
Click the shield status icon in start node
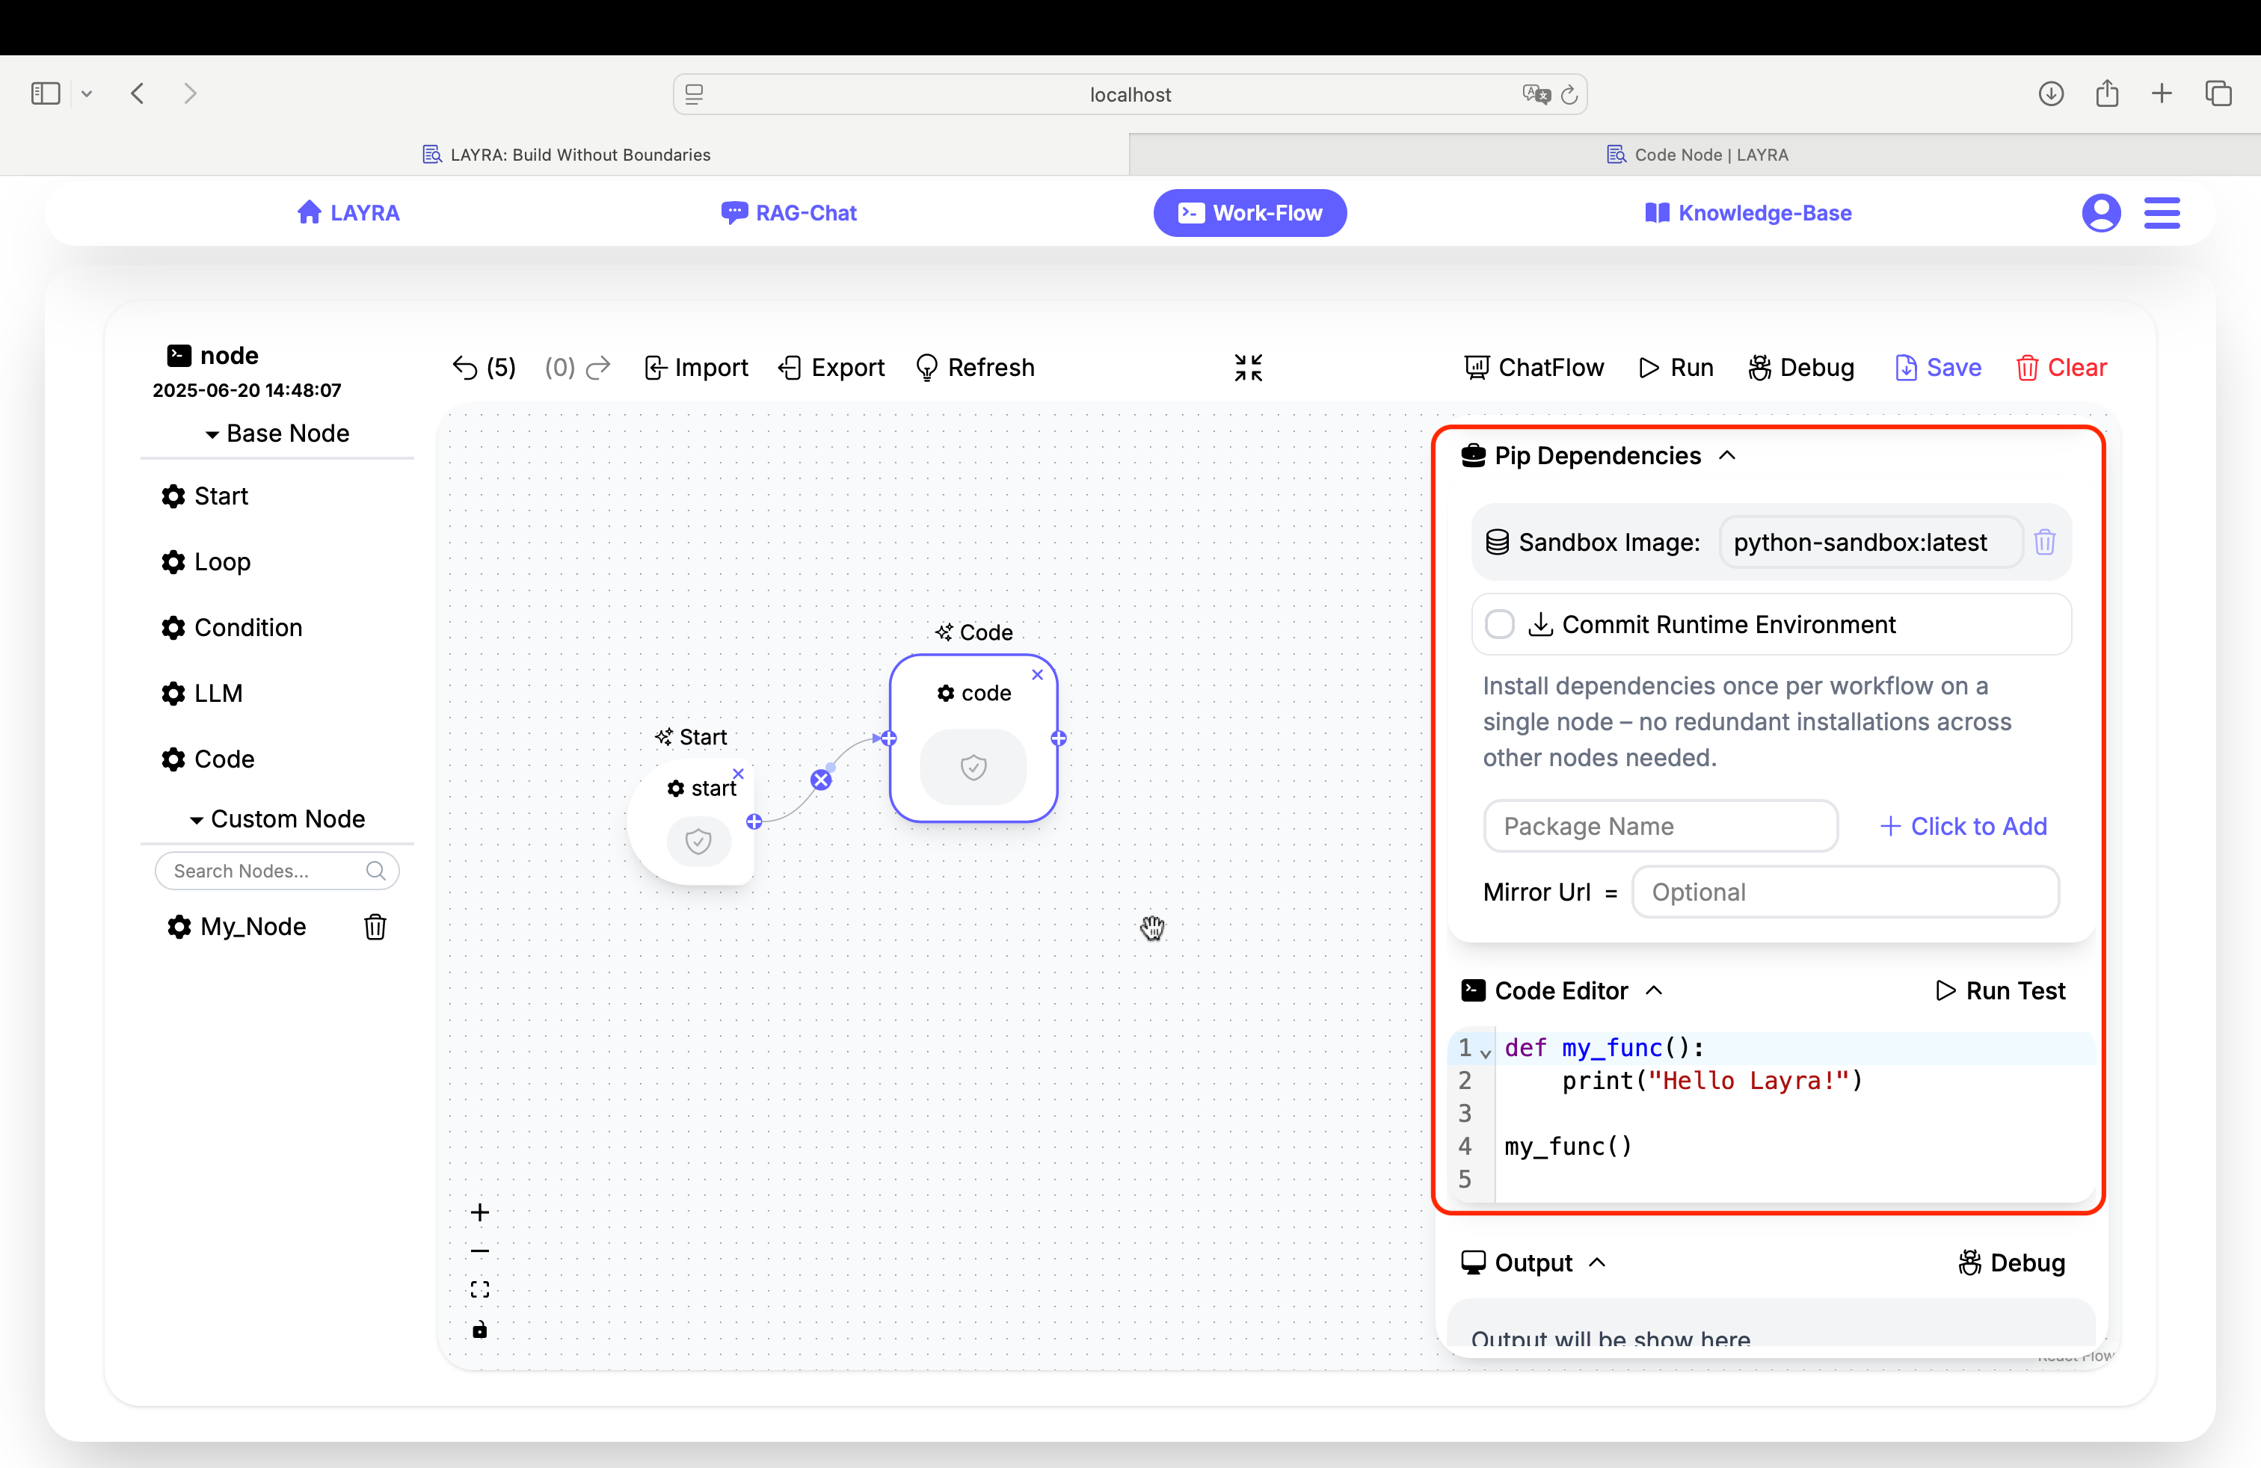tap(698, 842)
